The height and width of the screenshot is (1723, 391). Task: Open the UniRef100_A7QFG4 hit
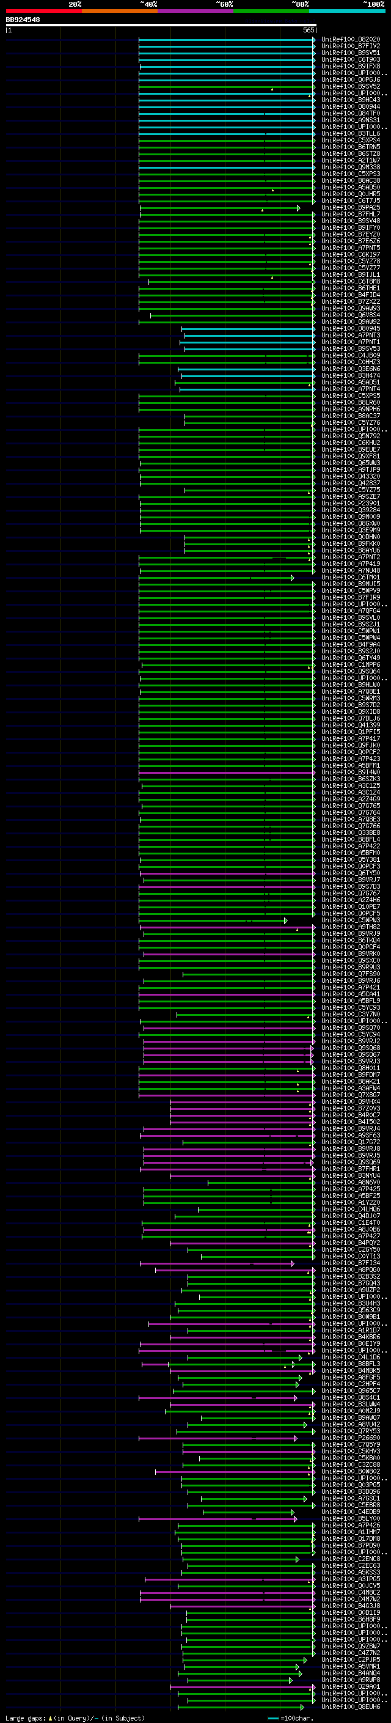[x=351, y=611]
